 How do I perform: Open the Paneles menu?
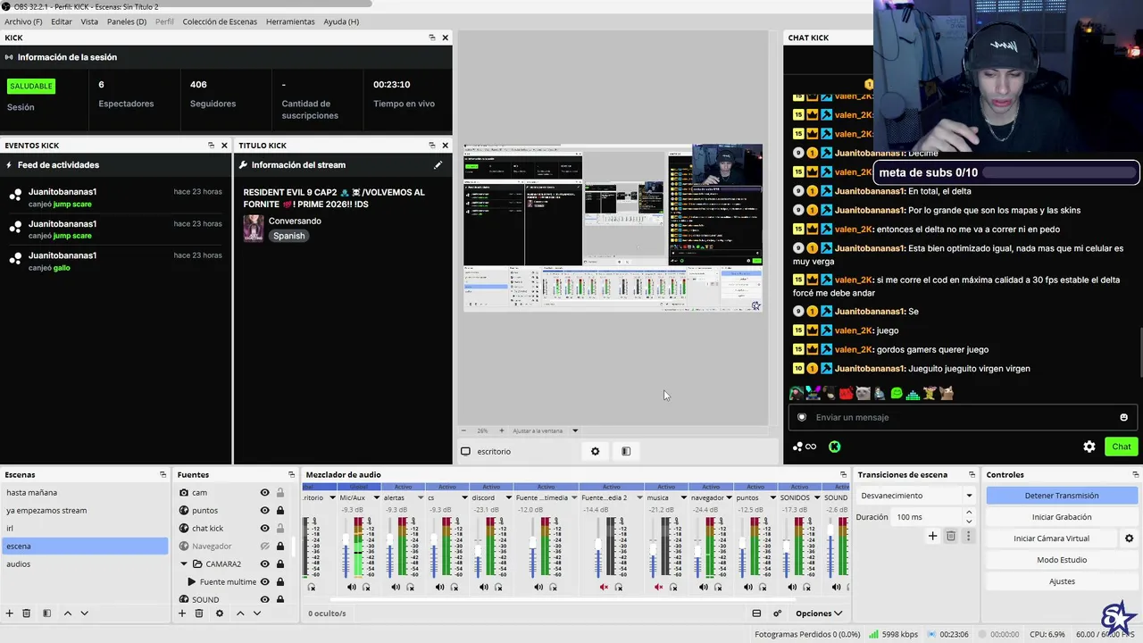pyautogui.click(x=127, y=21)
